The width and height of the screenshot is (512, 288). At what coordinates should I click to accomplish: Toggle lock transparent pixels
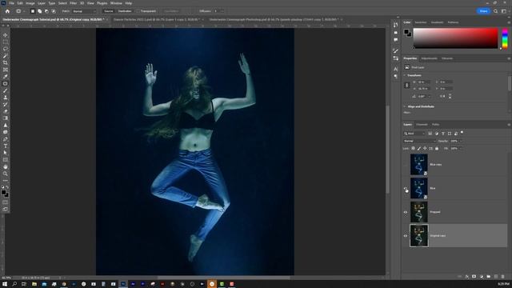point(413,148)
